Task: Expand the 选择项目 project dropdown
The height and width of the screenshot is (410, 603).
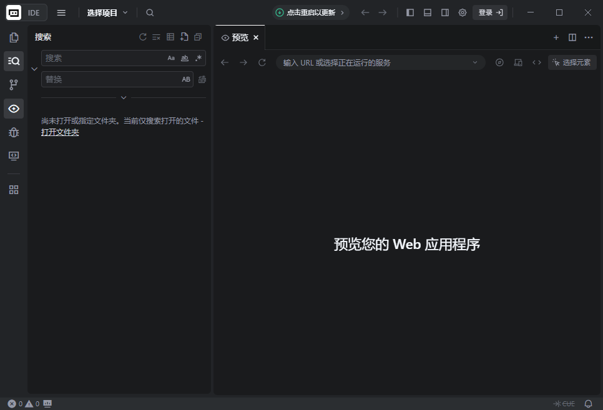Action: [107, 12]
